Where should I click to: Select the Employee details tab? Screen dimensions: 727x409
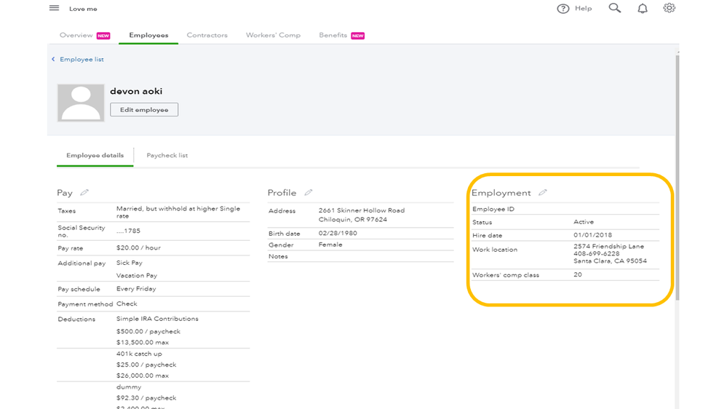point(95,155)
